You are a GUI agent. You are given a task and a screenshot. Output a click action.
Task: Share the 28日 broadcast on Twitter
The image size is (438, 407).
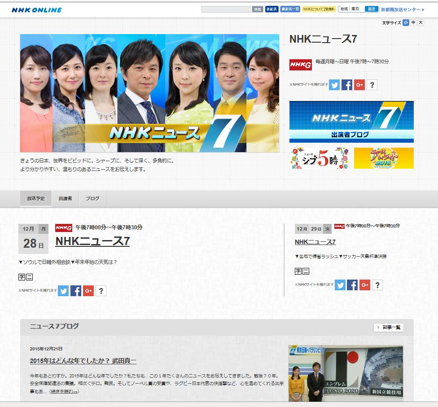click(63, 291)
